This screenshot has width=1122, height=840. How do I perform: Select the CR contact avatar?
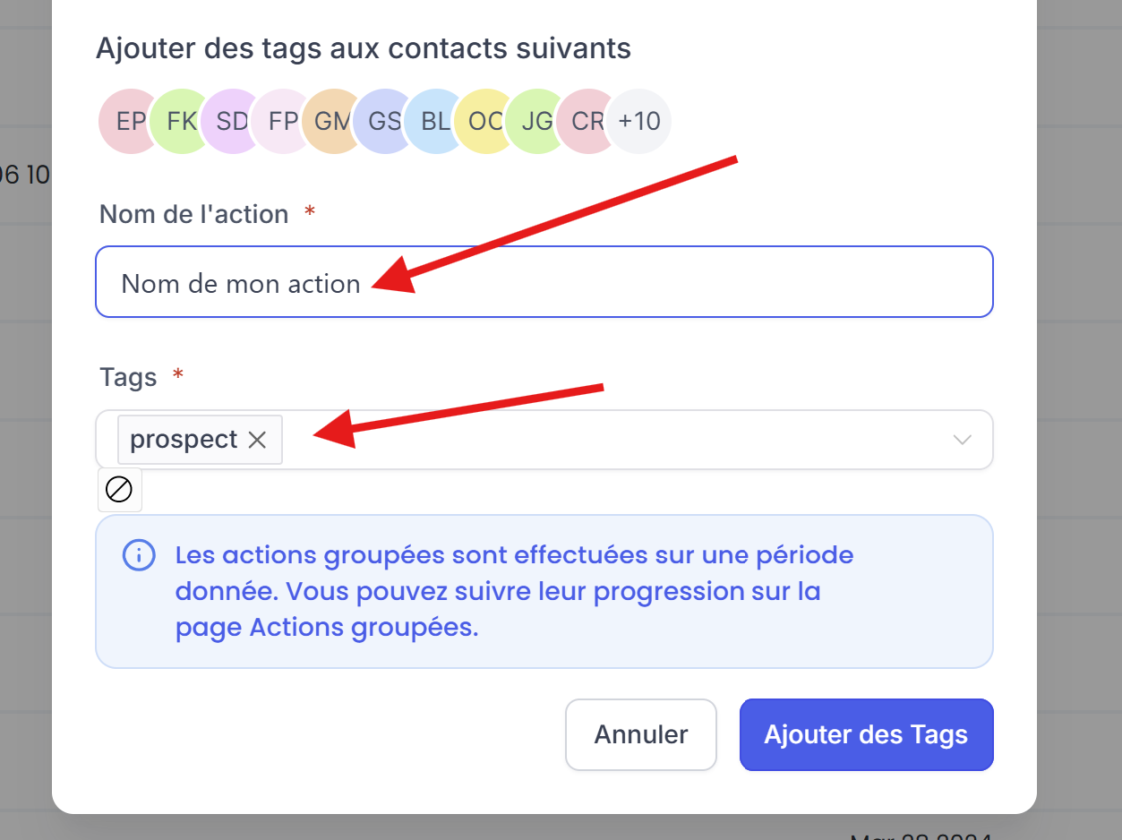(587, 121)
